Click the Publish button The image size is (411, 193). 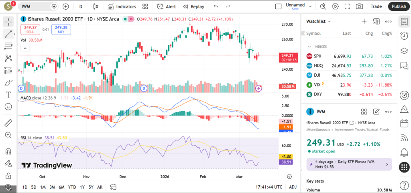(399, 6)
